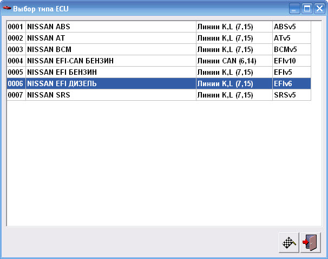328x259 pixels.
Task: Select the NISSAN AT entry
Action: click(159, 38)
